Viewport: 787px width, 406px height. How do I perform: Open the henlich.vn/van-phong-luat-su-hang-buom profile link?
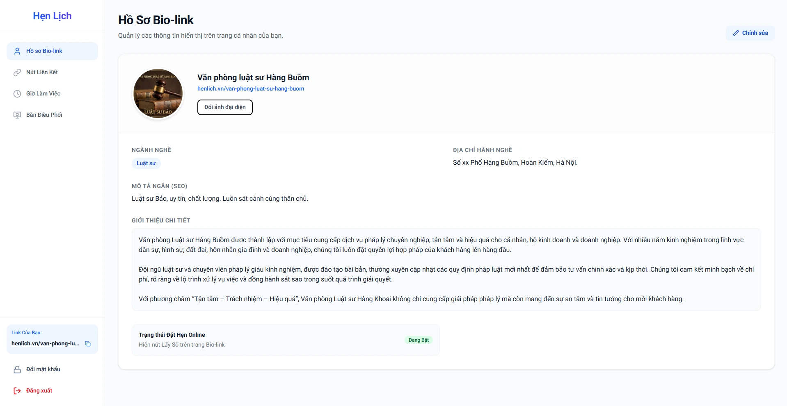251,88
